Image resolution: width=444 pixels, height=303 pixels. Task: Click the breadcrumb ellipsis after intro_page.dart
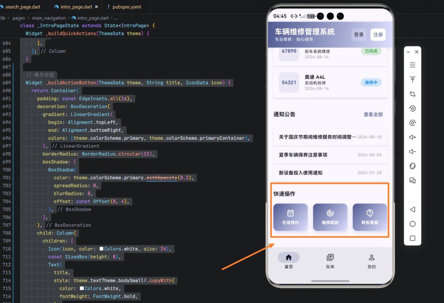click(x=116, y=18)
